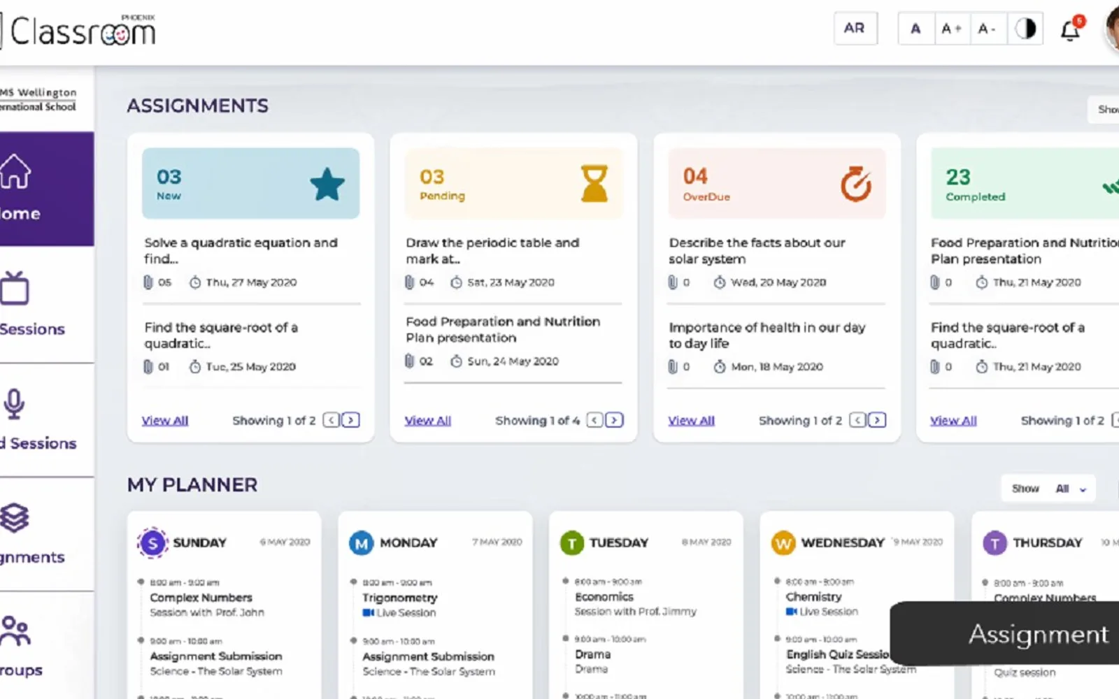Reset font size with the plain A button
Screen dimensions: 1119x699
coord(915,29)
